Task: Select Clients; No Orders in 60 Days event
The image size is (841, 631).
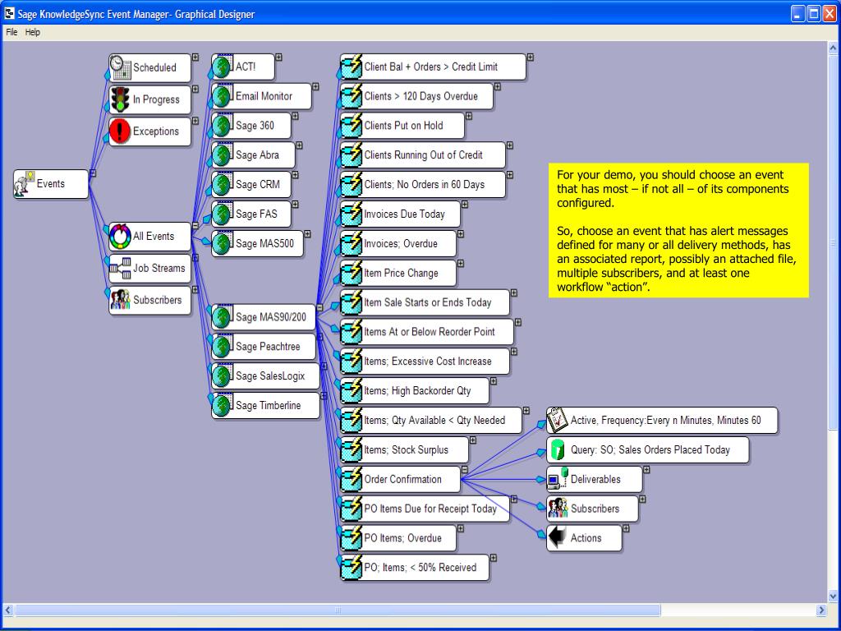Action: click(x=423, y=185)
